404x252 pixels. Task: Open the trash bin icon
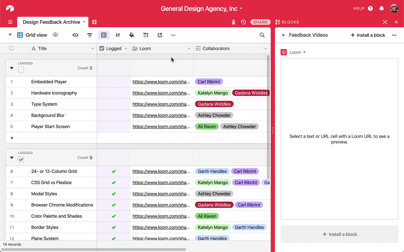click(234, 22)
